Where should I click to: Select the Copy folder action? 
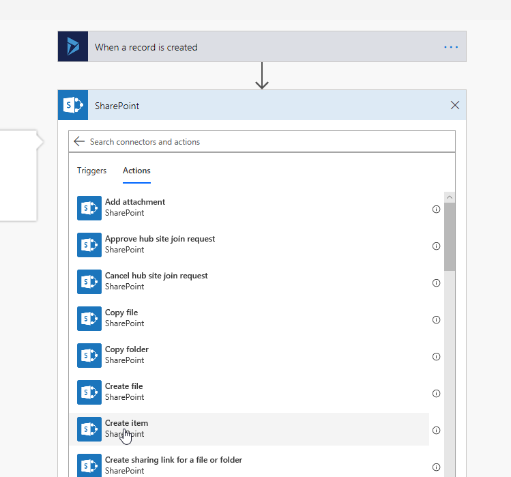click(249, 355)
